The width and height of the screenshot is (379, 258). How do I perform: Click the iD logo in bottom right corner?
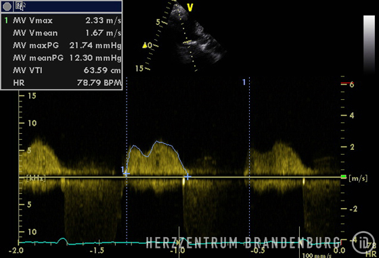363,242
